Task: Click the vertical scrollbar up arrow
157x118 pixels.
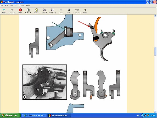Action: 155,15
